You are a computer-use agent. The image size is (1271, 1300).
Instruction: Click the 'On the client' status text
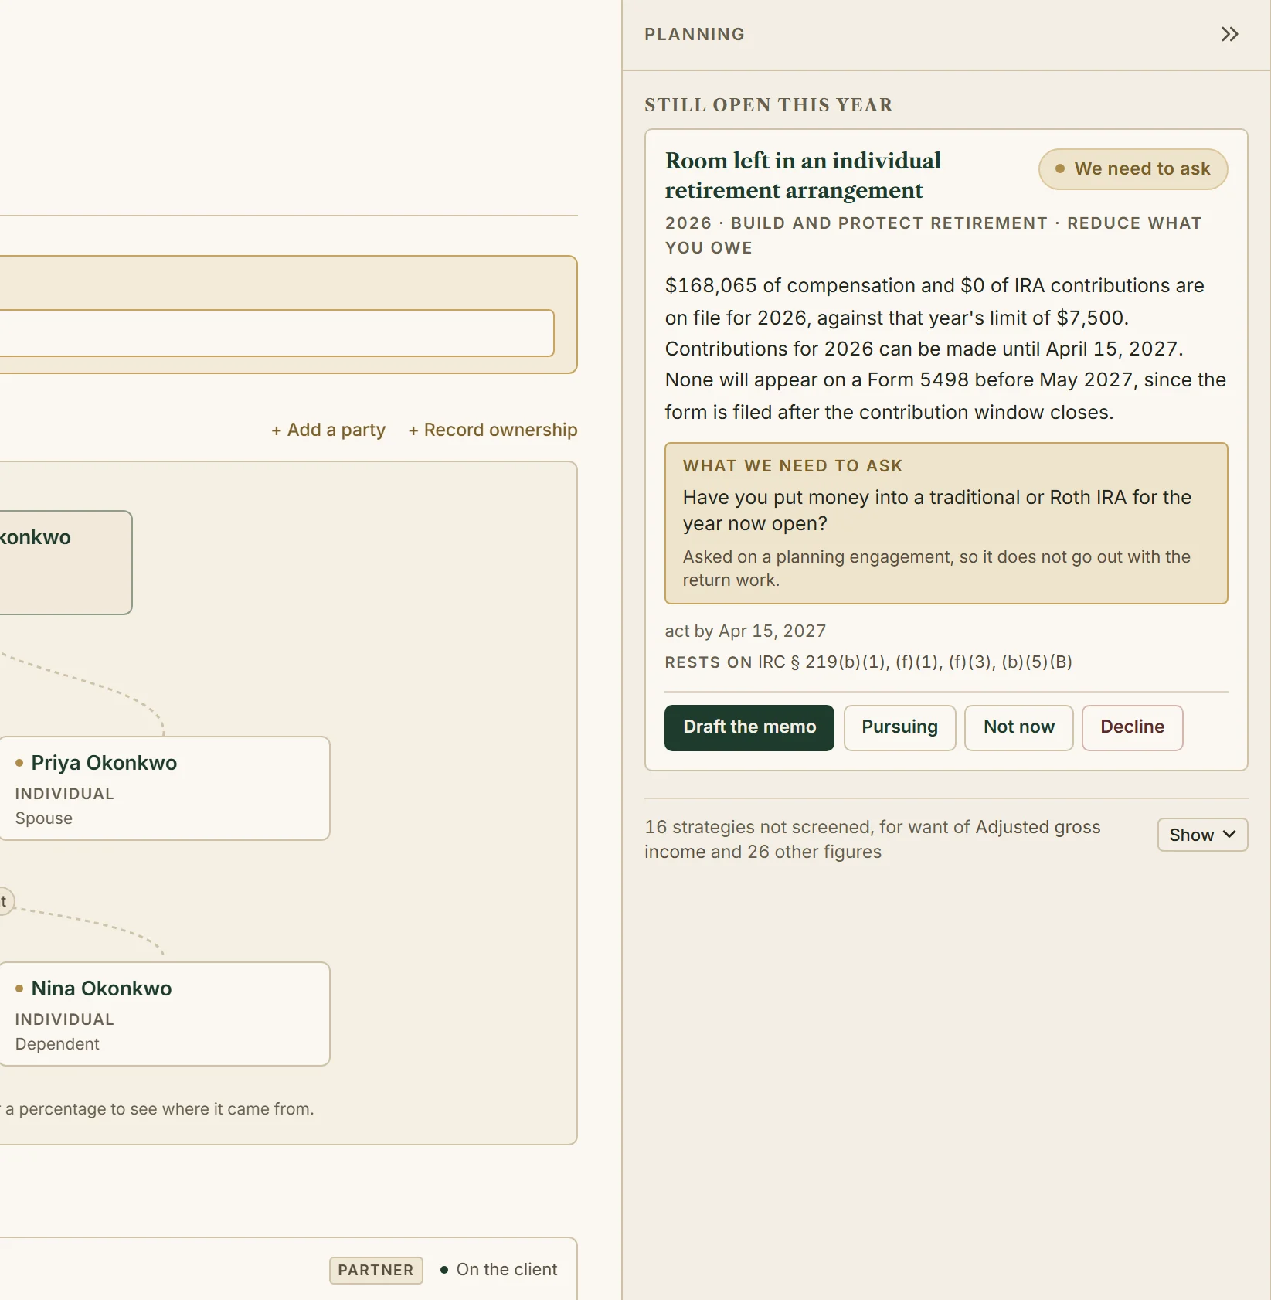tap(506, 1270)
